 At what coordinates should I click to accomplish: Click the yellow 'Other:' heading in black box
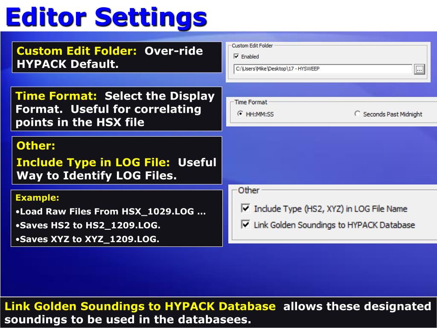pyautogui.click(x=36, y=146)
